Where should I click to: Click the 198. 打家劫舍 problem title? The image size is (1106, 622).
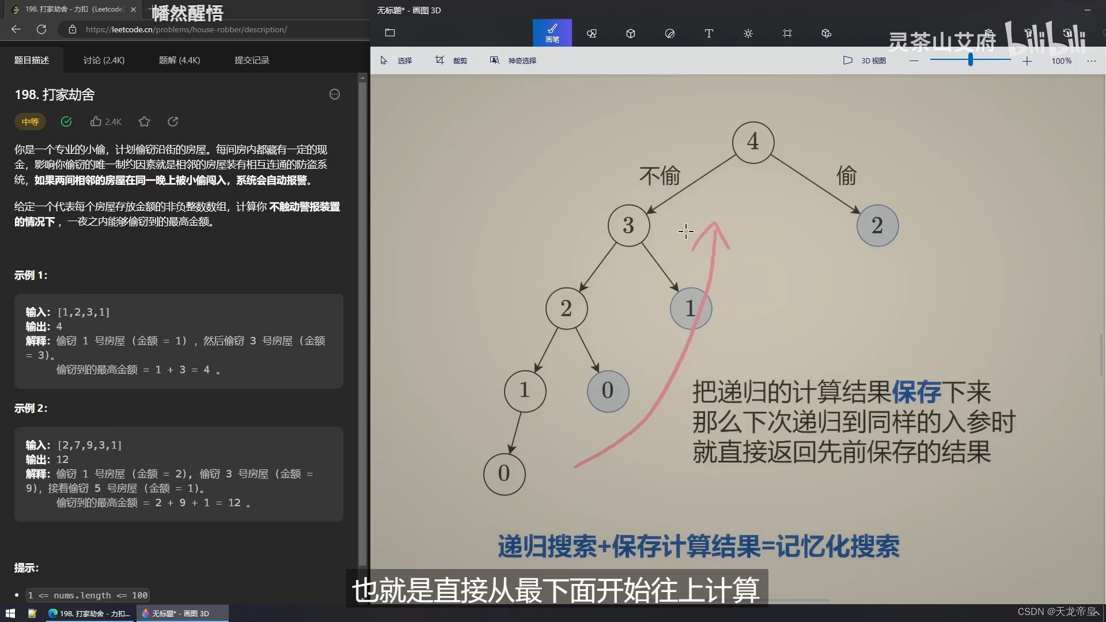tap(55, 94)
